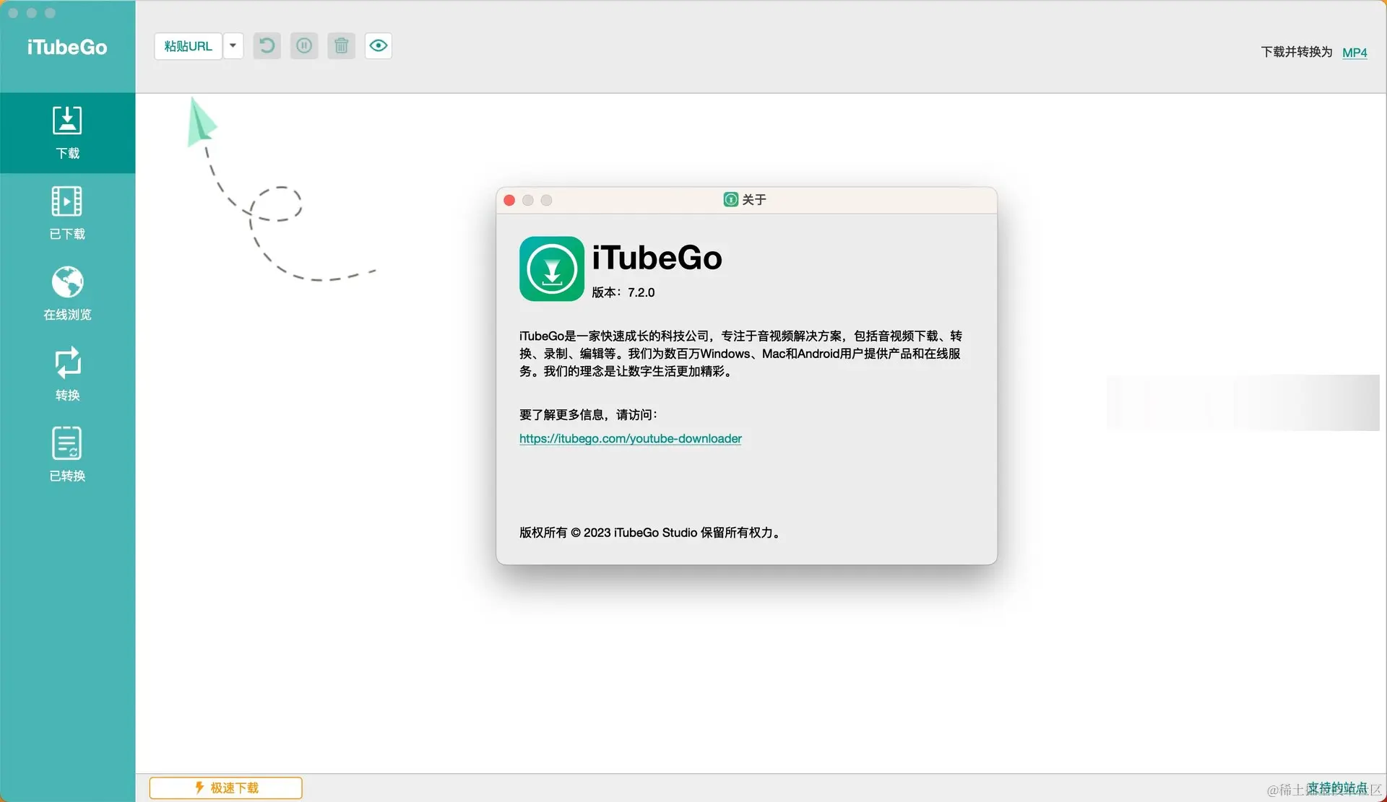This screenshot has height=802, width=1387.
Task: Open the 已下载 downloaded videos section
Action: 67,213
